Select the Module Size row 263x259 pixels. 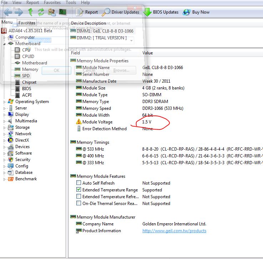[x=130, y=88]
